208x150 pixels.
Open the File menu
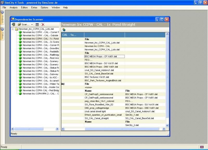tap(4, 8)
